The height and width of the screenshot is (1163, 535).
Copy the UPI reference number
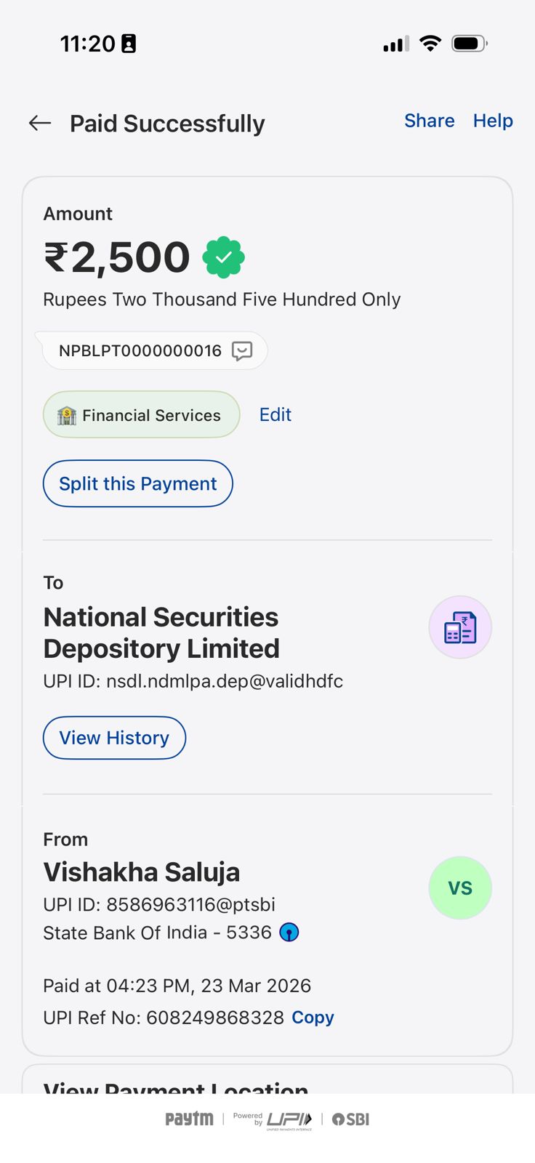[313, 1018]
